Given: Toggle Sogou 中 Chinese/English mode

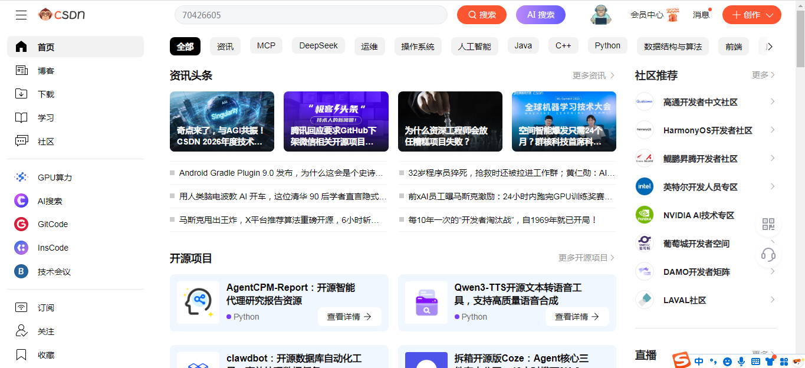Looking at the screenshot, I should point(699,361).
